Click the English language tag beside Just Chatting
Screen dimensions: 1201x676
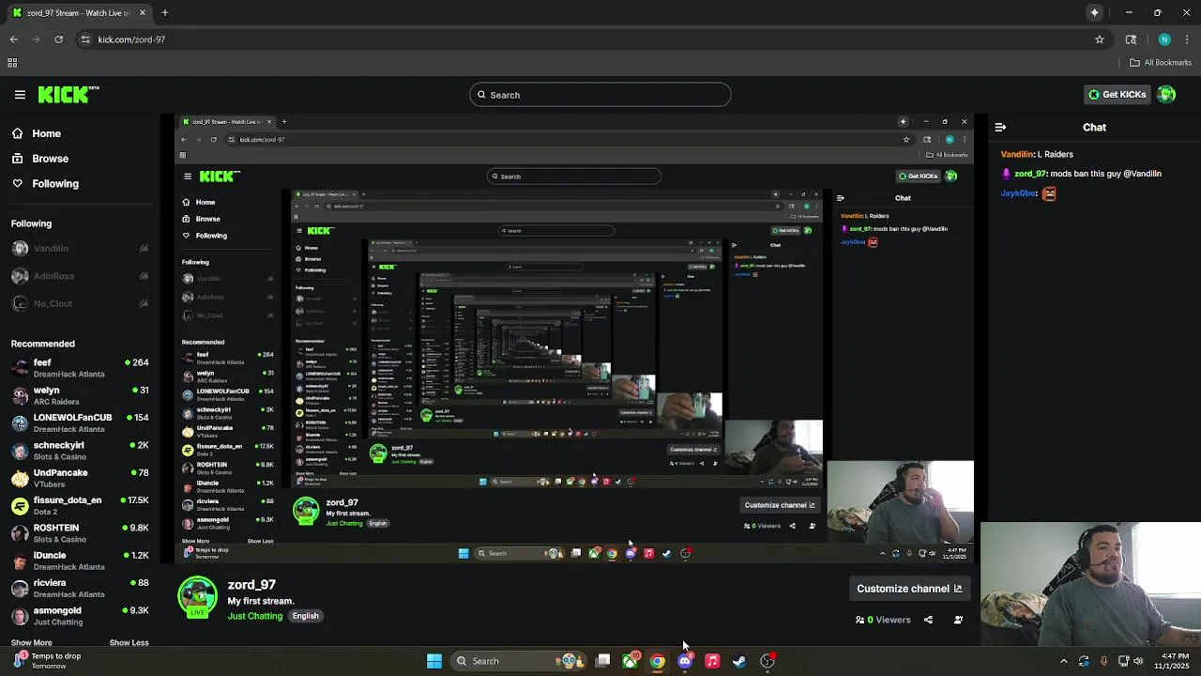(x=305, y=616)
